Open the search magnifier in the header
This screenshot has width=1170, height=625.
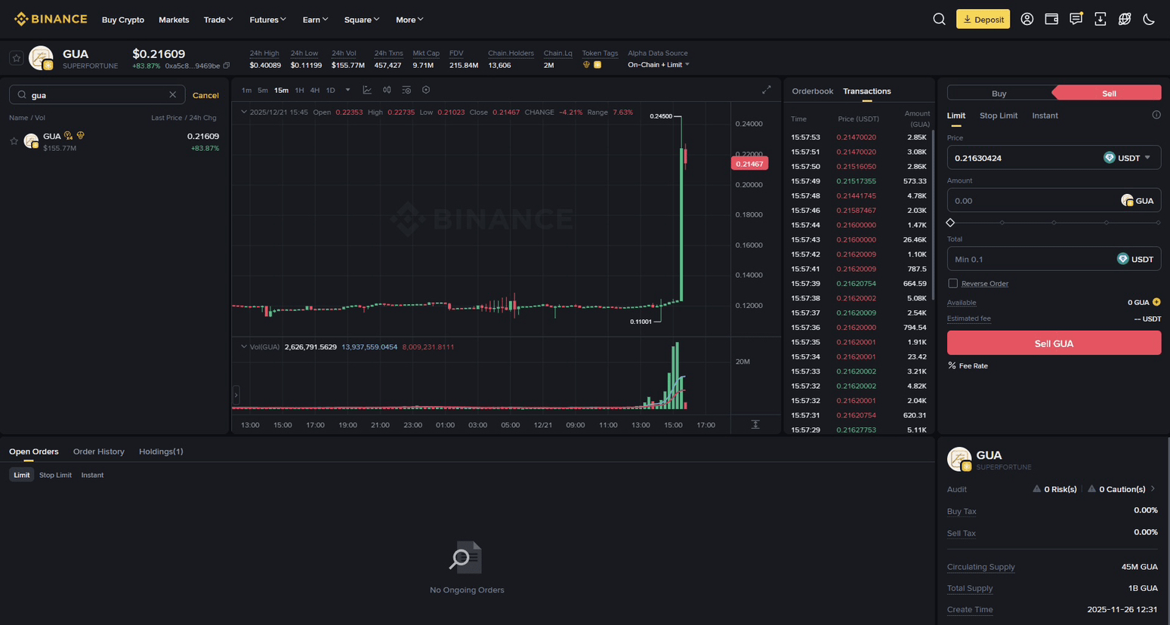click(x=939, y=19)
